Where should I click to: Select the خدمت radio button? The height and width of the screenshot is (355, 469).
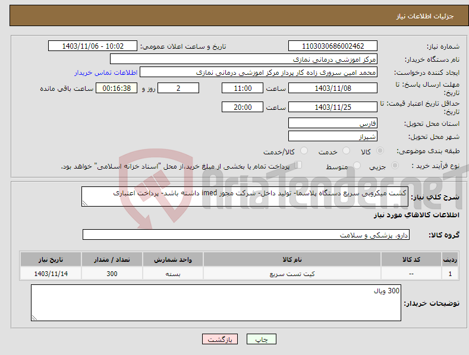coord(346,151)
